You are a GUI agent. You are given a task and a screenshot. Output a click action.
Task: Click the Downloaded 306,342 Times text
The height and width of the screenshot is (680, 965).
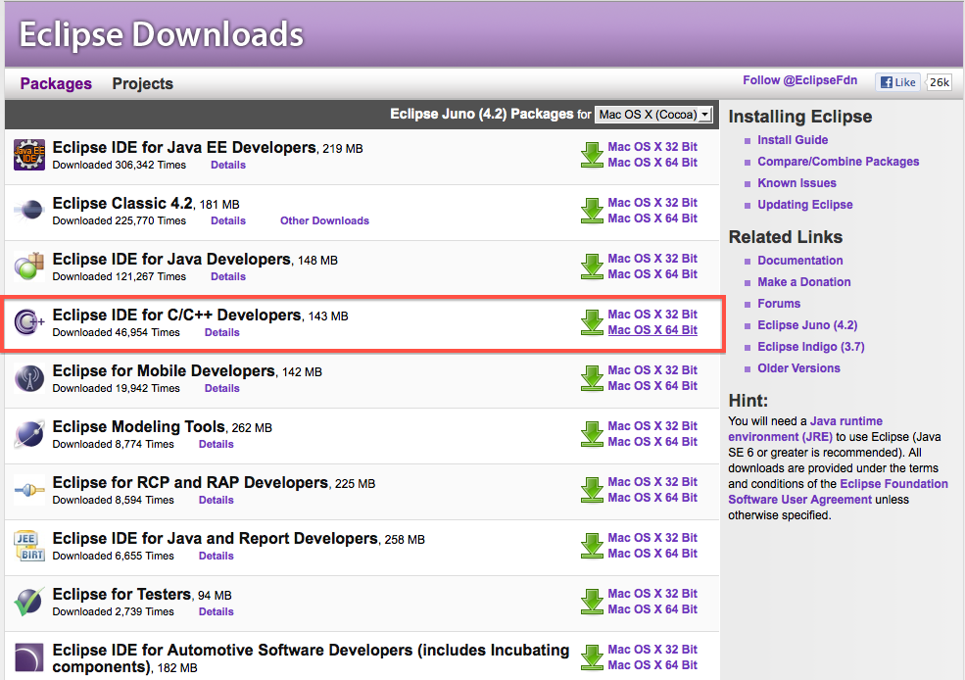point(119,165)
